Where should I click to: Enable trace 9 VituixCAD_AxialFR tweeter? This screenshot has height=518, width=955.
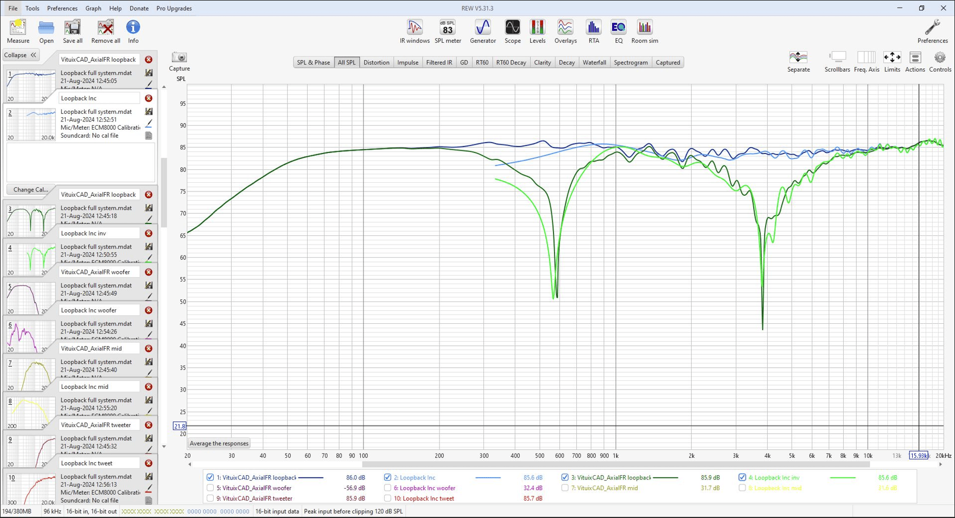(x=210, y=498)
